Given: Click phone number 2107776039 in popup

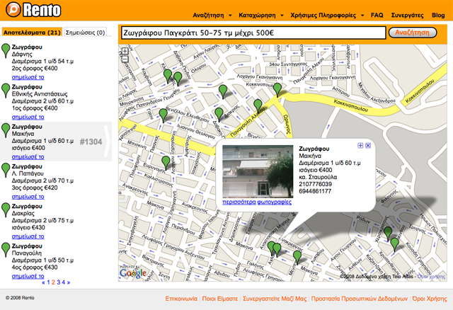Looking at the screenshot, I should pyautogui.click(x=315, y=184).
